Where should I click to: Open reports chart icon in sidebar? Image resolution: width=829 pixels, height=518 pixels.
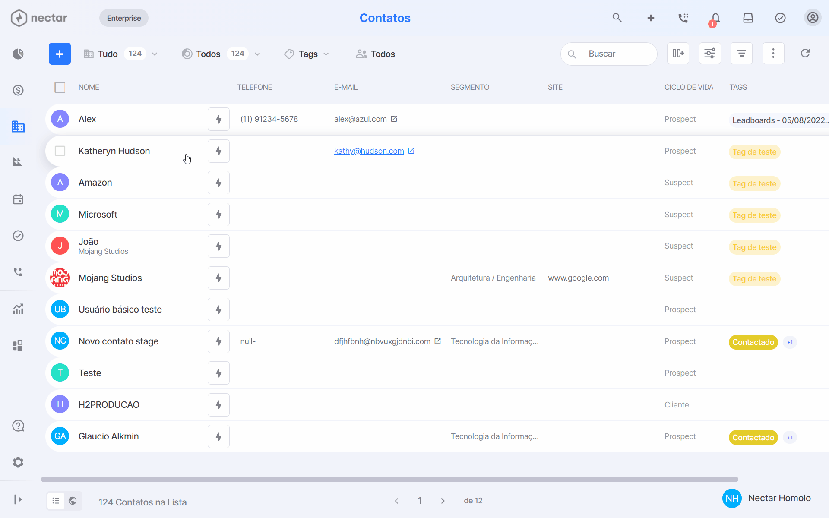click(x=18, y=308)
